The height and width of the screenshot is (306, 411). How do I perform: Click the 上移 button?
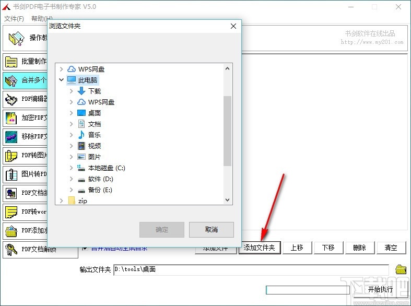point(297,248)
